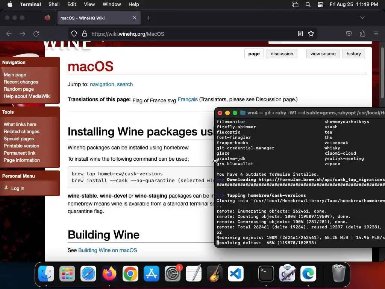Open Permanent link in Tools
This screenshot has height=289, width=385.
pos(20,153)
